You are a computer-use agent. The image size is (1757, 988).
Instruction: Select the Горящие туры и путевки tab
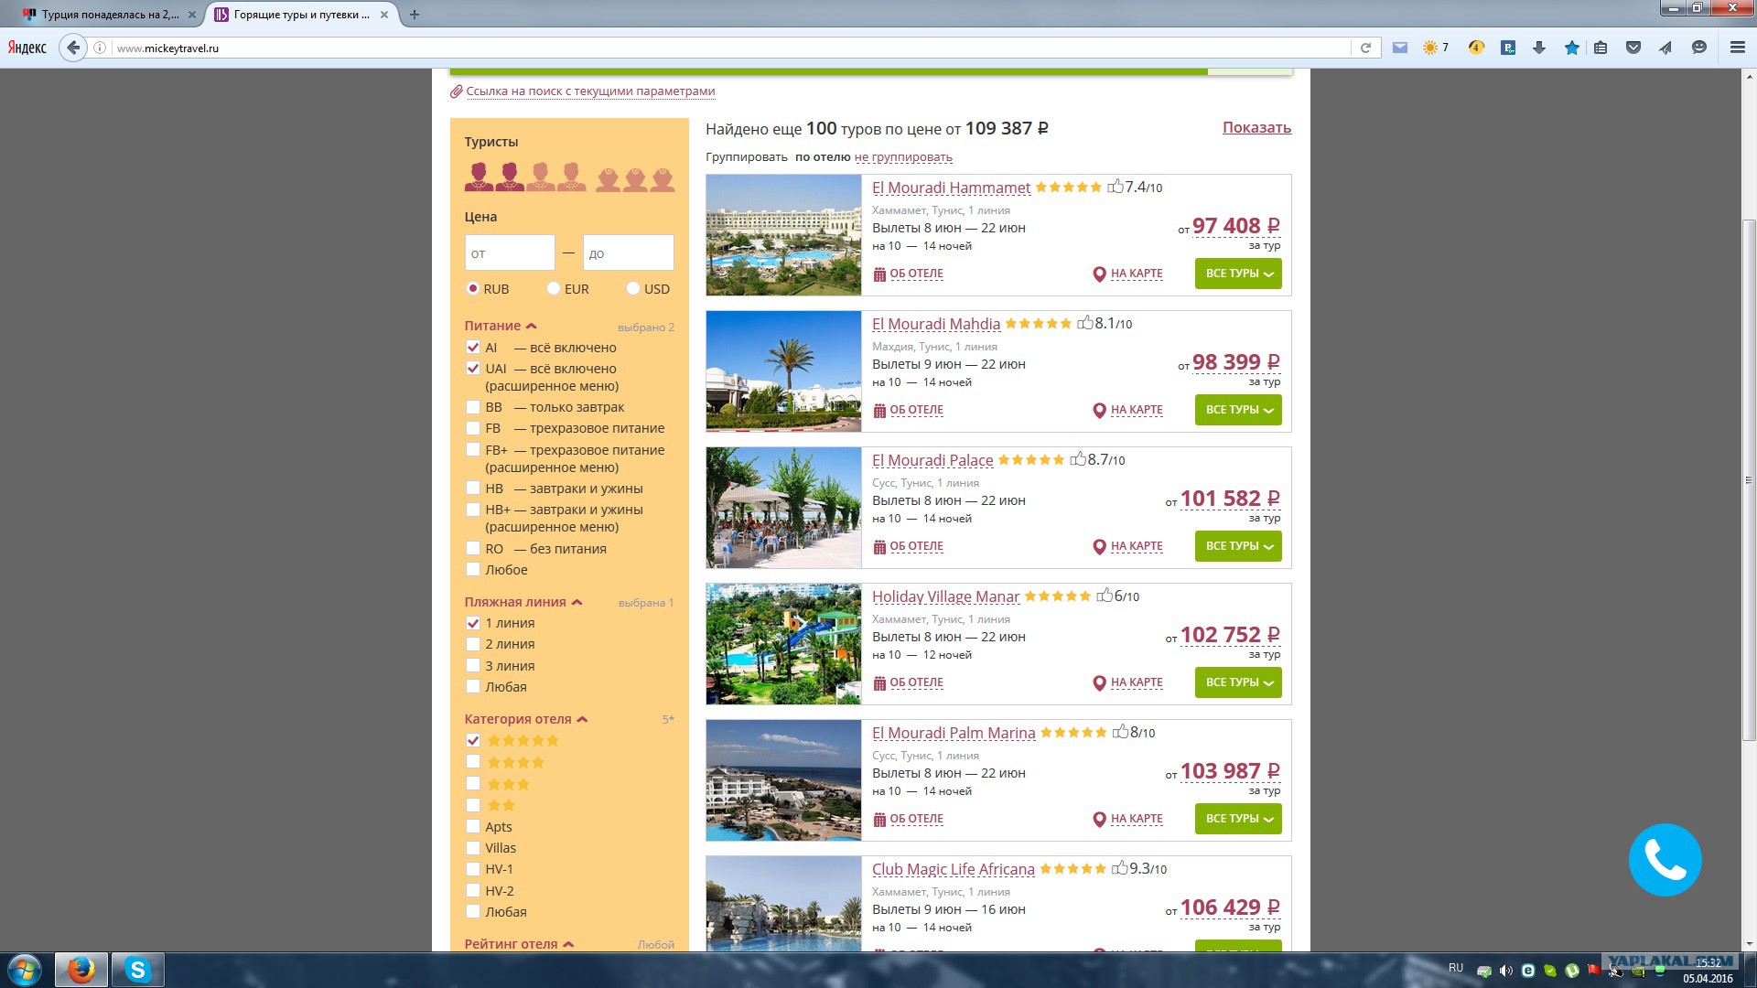[302, 15]
